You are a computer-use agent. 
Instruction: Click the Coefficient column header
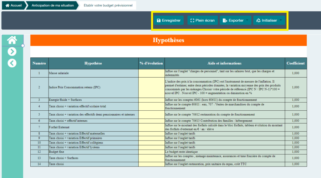pos(296,63)
